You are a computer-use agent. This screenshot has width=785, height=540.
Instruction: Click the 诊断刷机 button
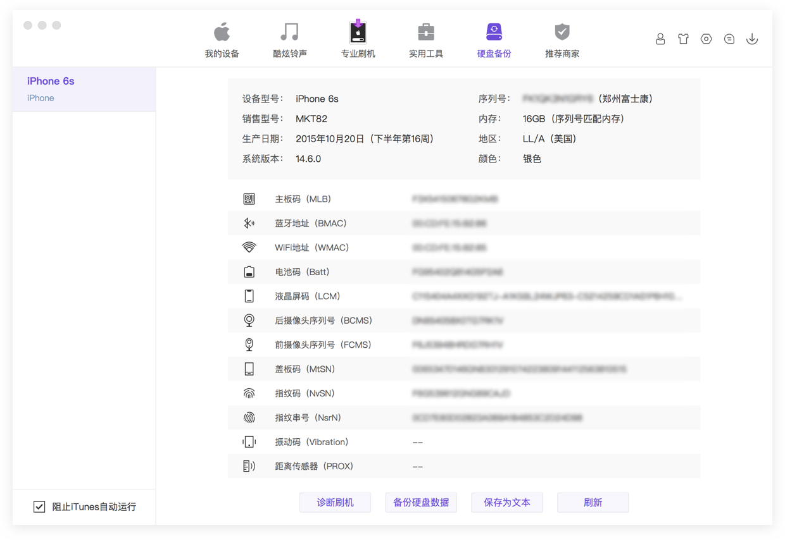coord(335,503)
